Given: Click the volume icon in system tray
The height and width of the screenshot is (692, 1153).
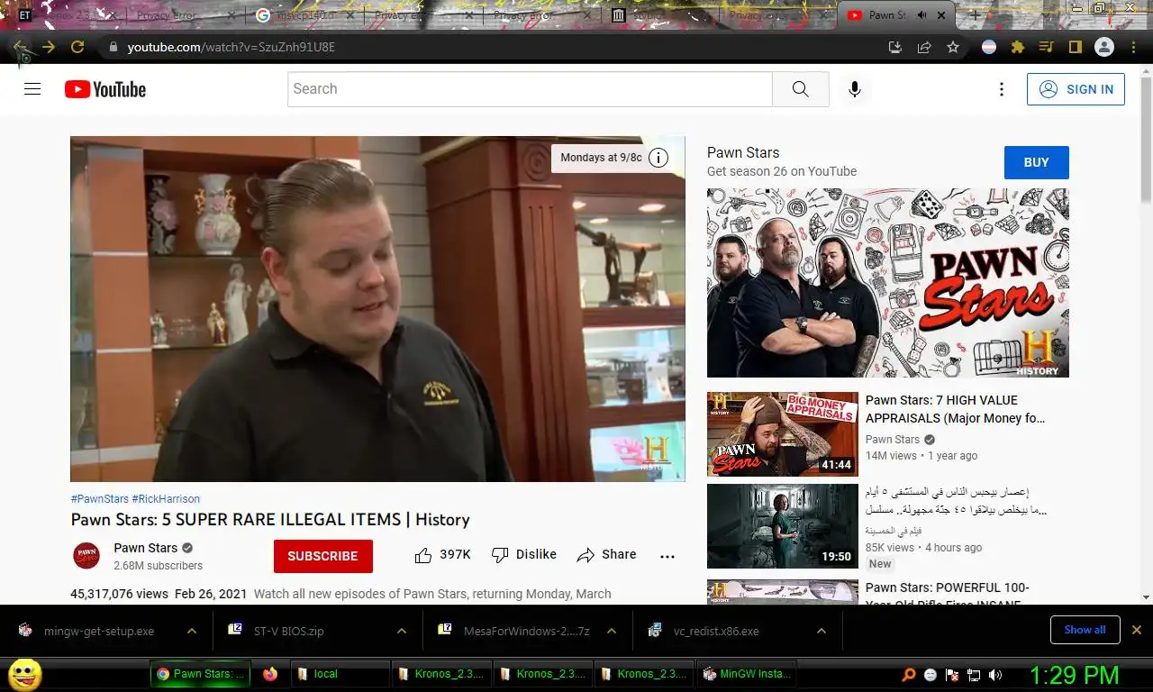Looking at the screenshot, I should click(x=995, y=674).
